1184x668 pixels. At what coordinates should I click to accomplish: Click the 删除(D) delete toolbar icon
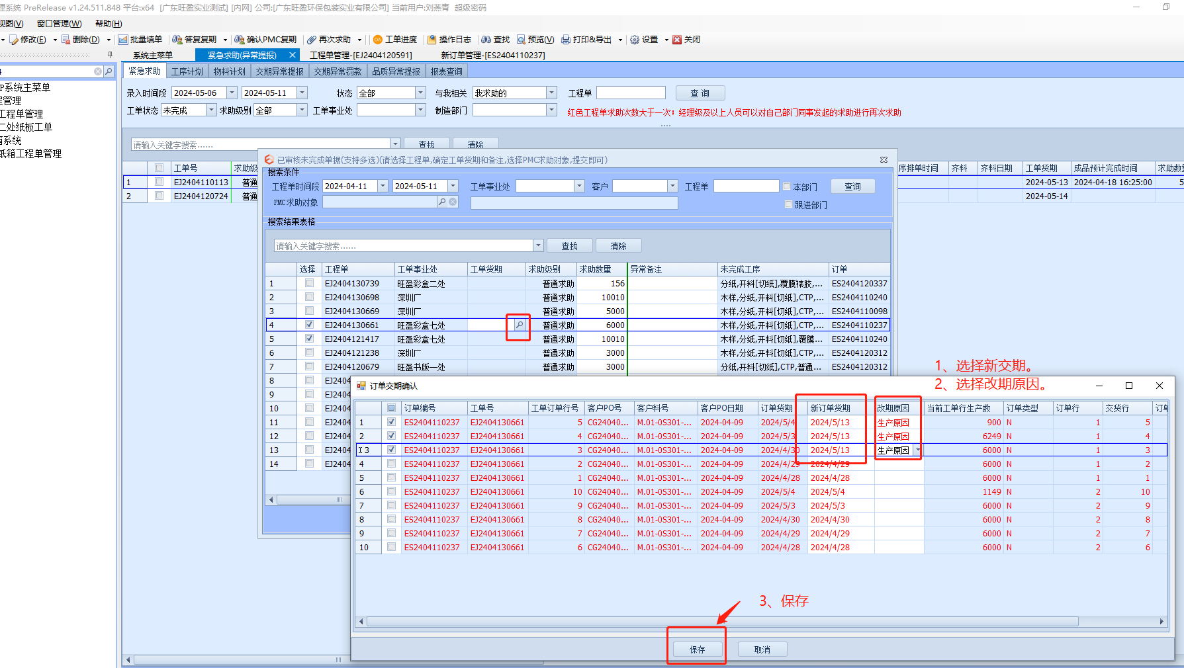(x=66, y=40)
